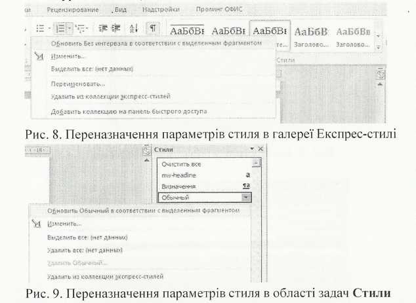Select the Обычный style entry
Image resolution: width=416 pixels, height=303 pixels.
tap(204, 198)
